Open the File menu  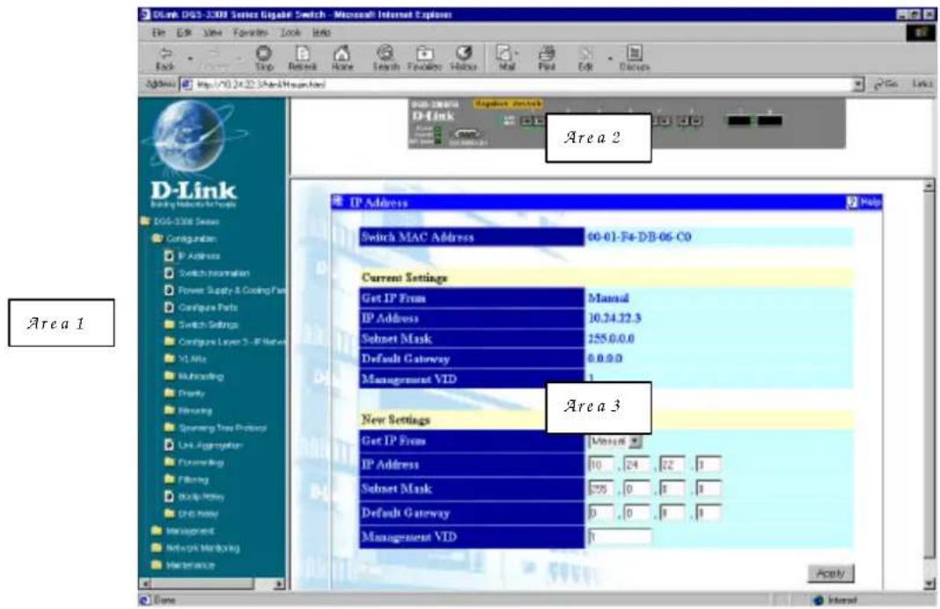click(x=158, y=33)
